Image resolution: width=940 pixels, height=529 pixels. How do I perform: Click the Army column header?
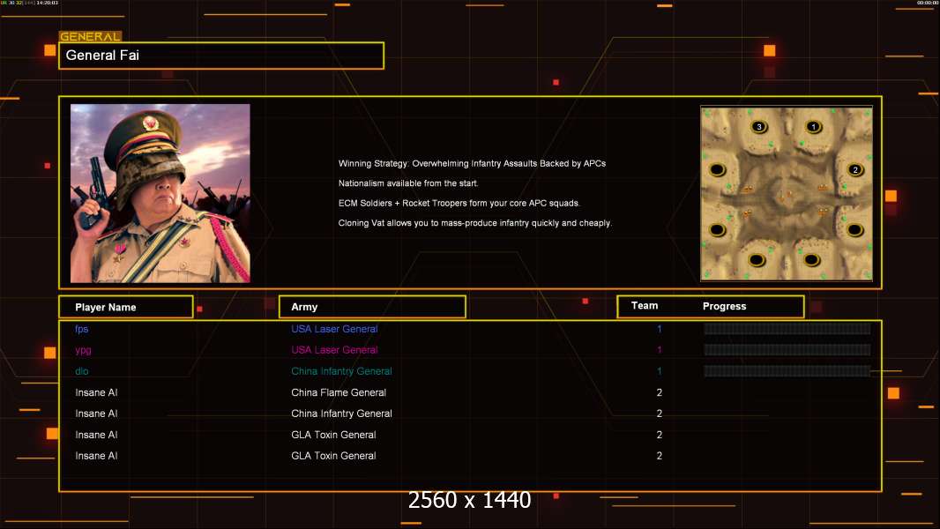point(372,307)
